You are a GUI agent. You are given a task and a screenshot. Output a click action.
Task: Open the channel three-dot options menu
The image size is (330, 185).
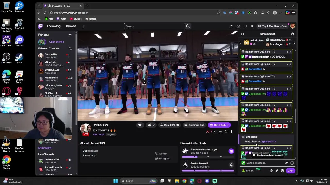pos(231,132)
